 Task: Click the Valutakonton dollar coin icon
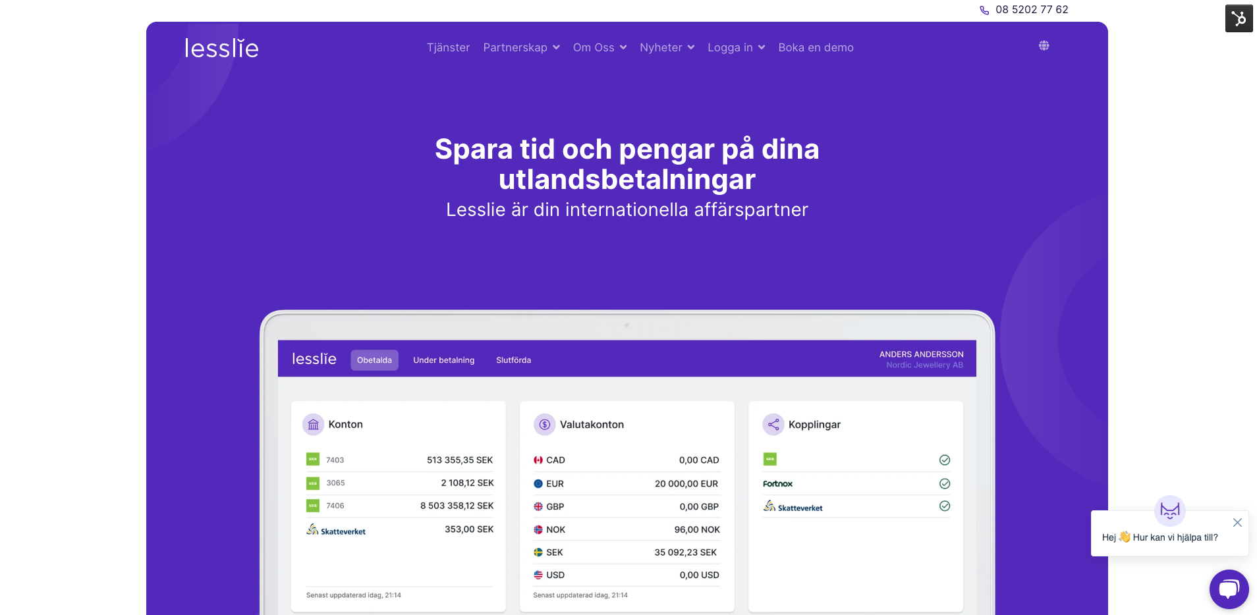pyautogui.click(x=544, y=425)
